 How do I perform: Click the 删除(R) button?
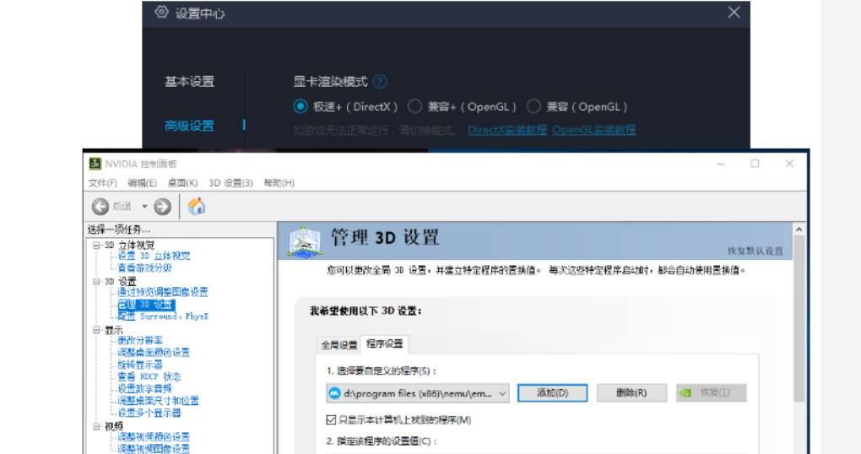pos(631,393)
